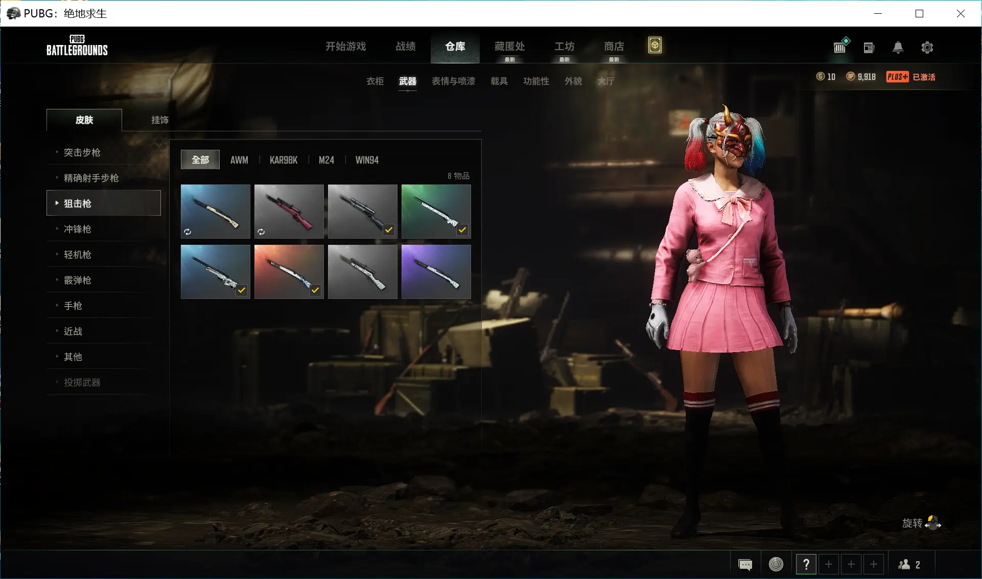This screenshot has width=982, height=579.
Task: Select 精确射手步枪 category
Action: tap(104, 178)
